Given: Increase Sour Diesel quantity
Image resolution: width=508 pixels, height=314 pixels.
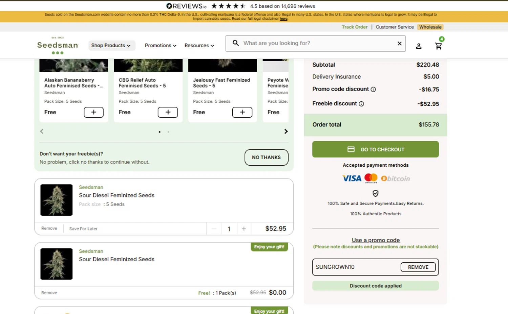Looking at the screenshot, I should coord(244,229).
